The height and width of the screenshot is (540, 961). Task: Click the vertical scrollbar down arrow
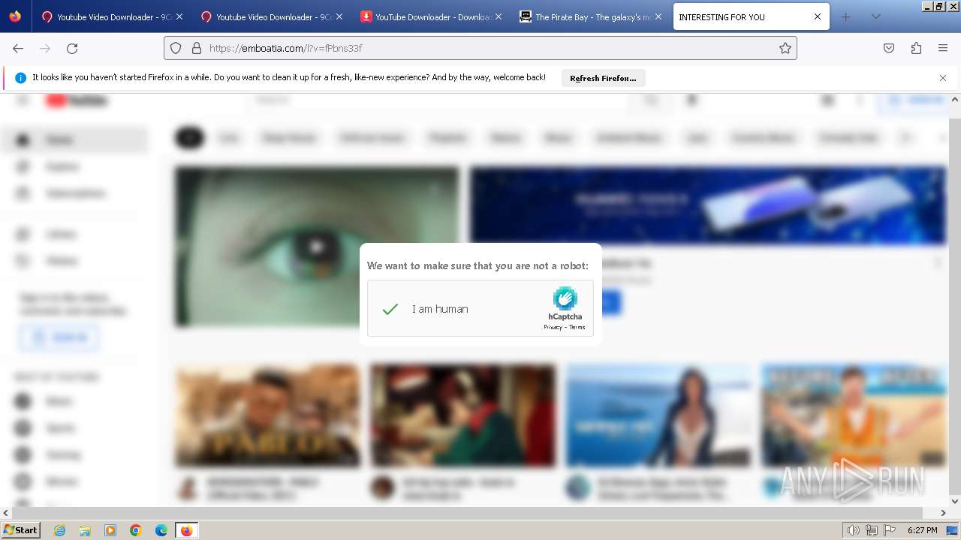955,501
